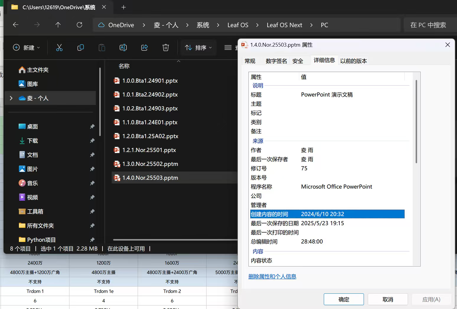Navigate back with the back arrow
The width and height of the screenshot is (457, 309).
click(16, 25)
